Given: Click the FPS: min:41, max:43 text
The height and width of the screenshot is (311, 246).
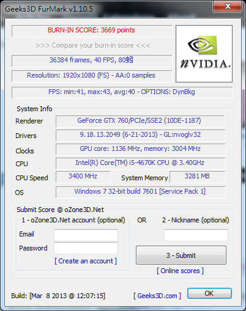Looking at the screenshot, I should tap(122, 92).
